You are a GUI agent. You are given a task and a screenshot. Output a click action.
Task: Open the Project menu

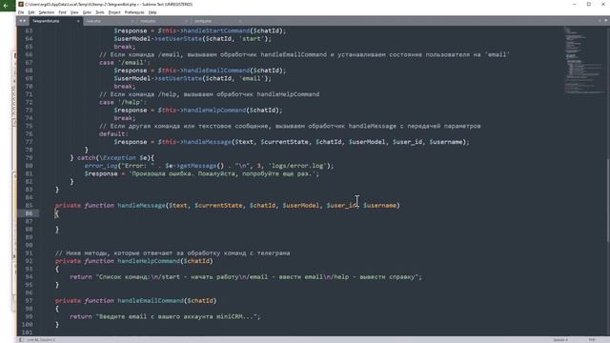coord(114,12)
